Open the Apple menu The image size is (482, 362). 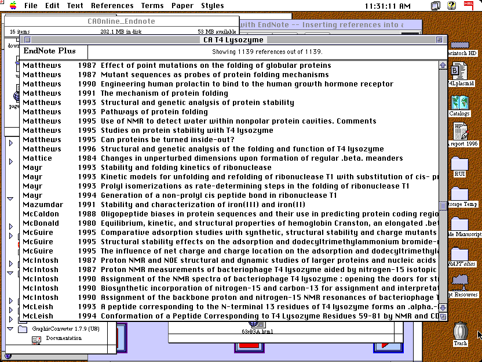pyautogui.click(x=13, y=6)
